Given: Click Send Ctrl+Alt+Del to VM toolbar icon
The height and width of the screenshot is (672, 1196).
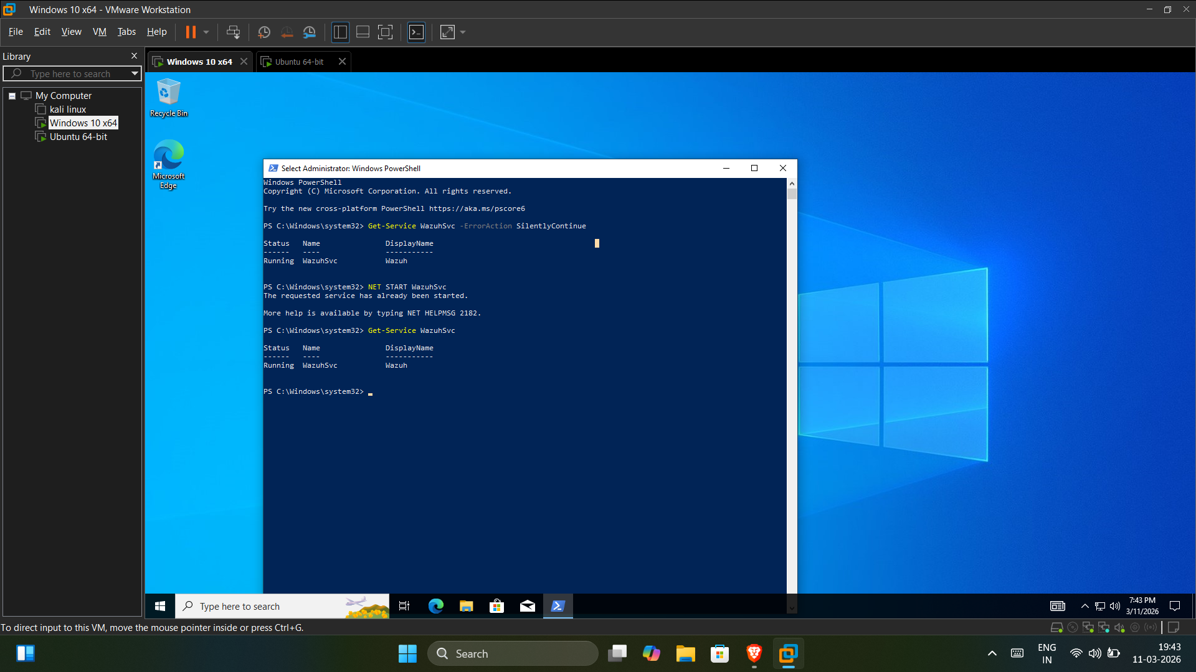Looking at the screenshot, I should pyautogui.click(x=233, y=32).
